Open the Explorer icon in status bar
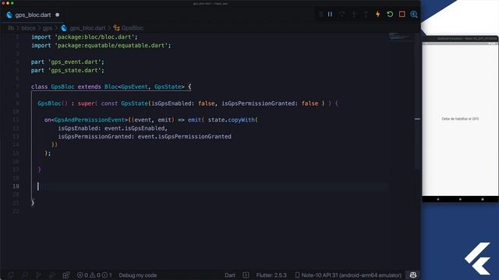 click(x=10, y=275)
